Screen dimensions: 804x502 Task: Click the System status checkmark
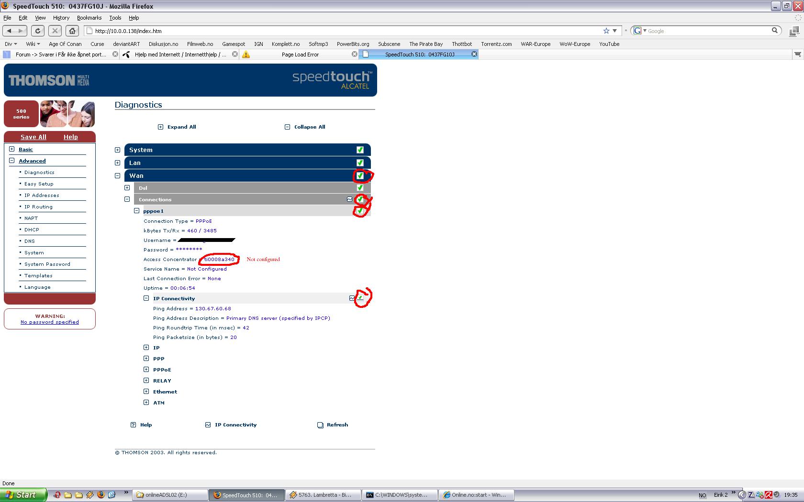click(360, 150)
